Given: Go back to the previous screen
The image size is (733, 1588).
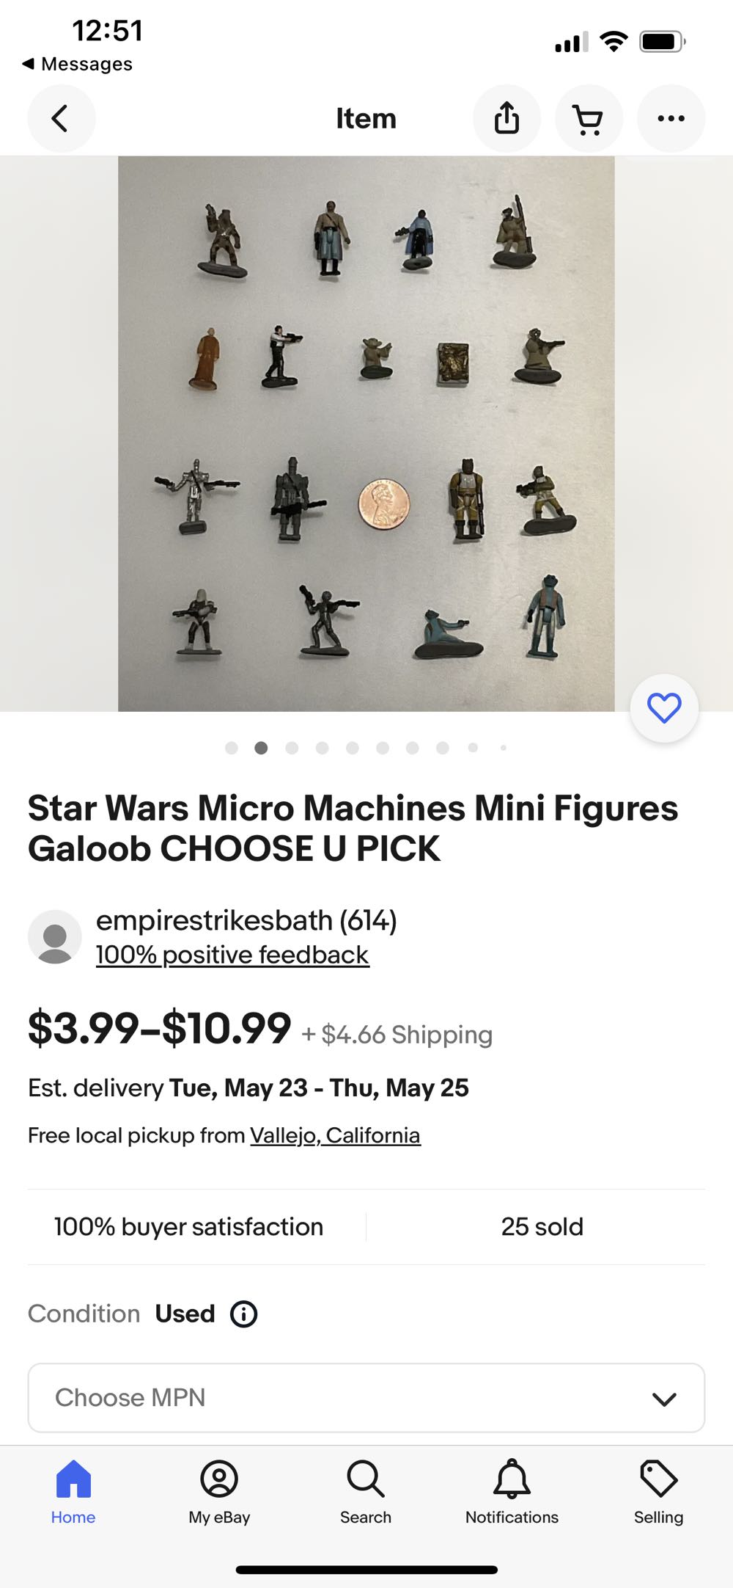Looking at the screenshot, I should tap(62, 118).
